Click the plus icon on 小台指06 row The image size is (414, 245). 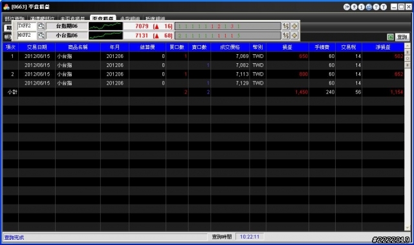pos(294,35)
